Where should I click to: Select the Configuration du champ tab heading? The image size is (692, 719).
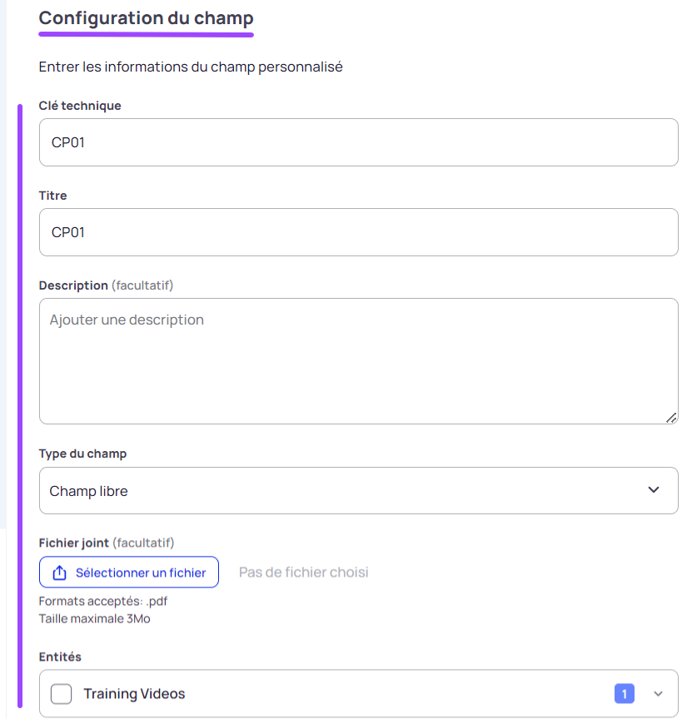(146, 18)
